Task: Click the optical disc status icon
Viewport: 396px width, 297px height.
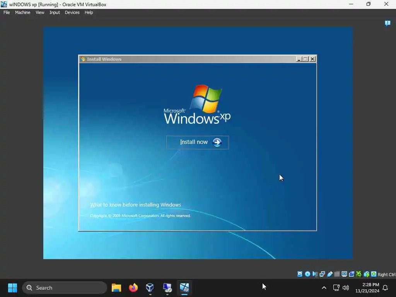Action: tap(307, 274)
